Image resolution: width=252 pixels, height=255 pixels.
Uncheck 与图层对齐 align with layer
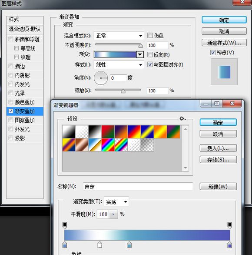[150, 64]
